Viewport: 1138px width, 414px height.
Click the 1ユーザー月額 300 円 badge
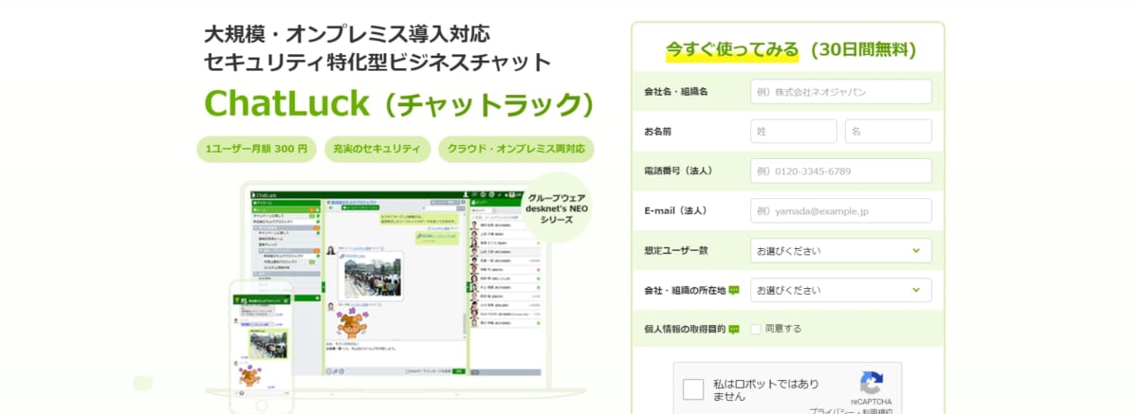(x=257, y=149)
